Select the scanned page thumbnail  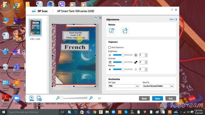click(x=35, y=27)
